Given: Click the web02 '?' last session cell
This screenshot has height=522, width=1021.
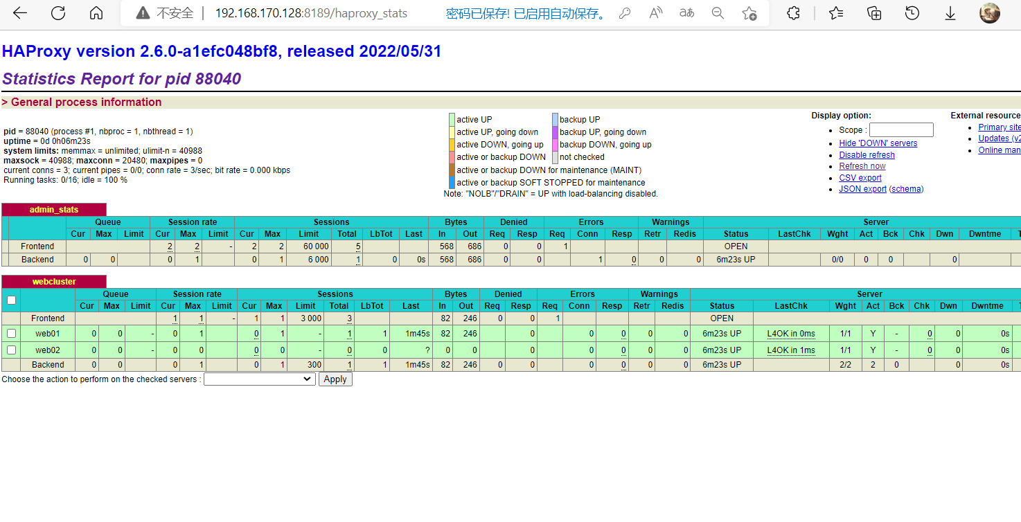Looking at the screenshot, I should 411,350.
